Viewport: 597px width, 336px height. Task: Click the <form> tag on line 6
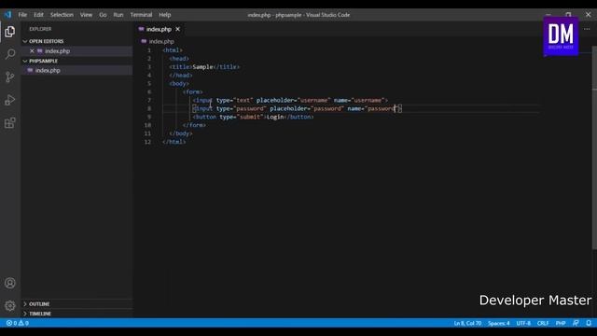193,91
